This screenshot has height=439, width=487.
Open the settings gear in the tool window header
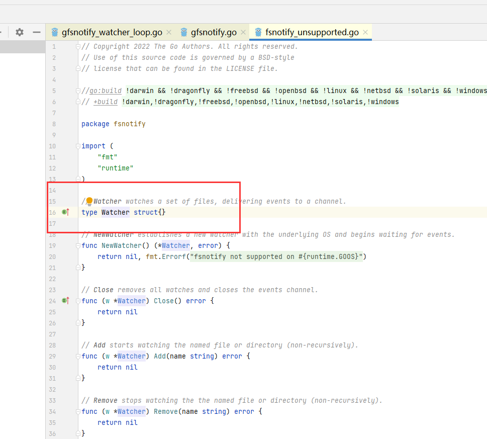[20, 32]
